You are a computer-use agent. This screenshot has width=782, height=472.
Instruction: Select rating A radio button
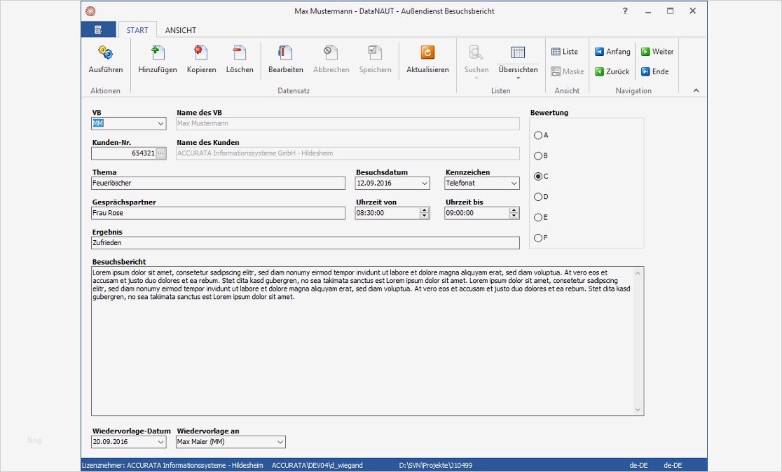(x=537, y=135)
